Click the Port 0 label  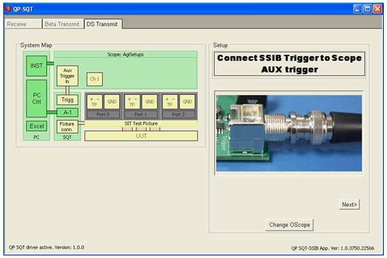coord(103,114)
